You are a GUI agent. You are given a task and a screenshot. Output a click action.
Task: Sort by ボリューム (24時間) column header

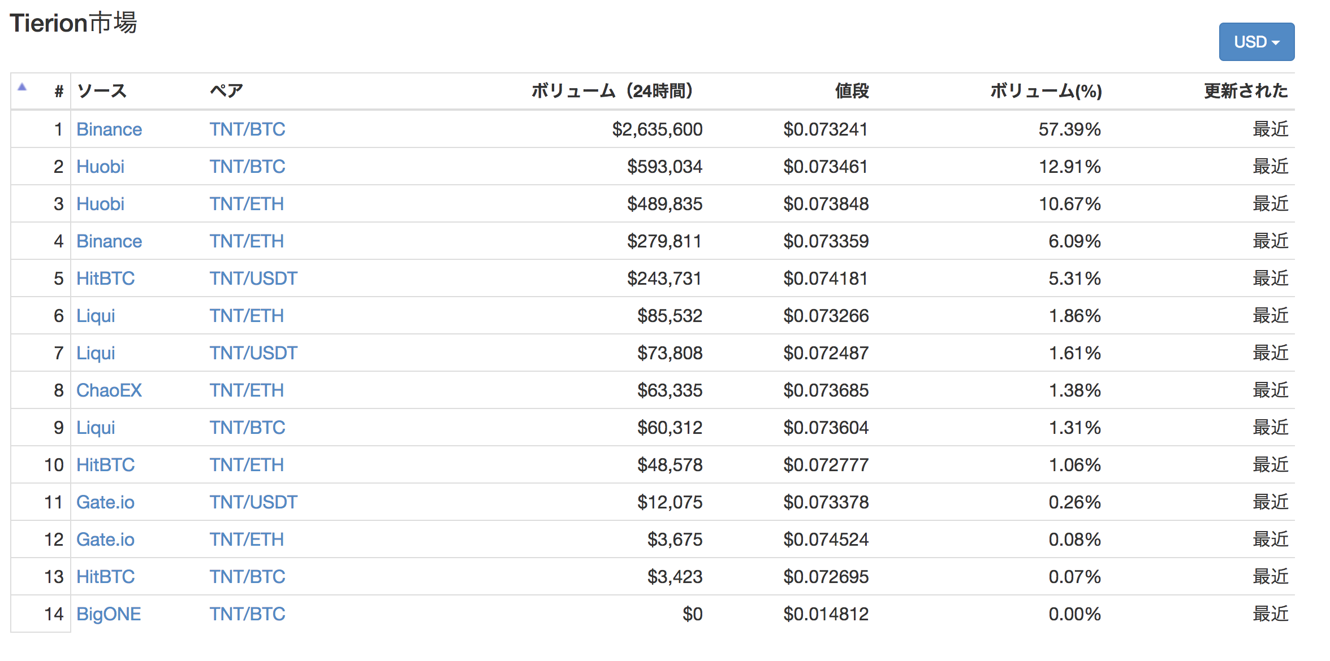point(613,90)
